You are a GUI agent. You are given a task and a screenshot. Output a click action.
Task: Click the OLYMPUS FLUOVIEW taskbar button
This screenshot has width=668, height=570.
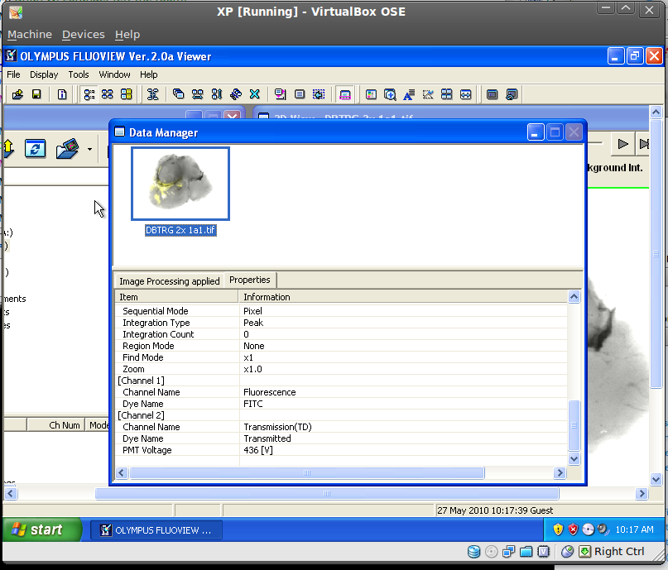click(x=156, y=530)
